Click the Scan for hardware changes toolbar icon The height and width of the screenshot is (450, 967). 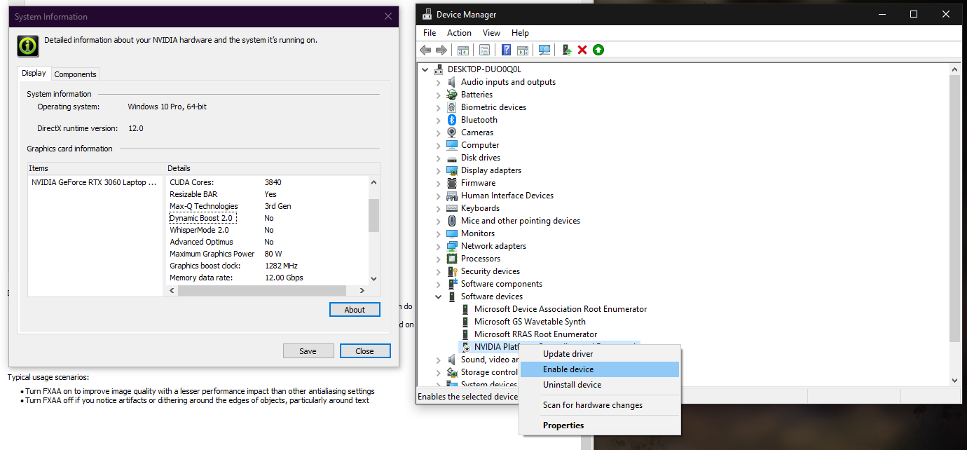click(x=544, y=50)
